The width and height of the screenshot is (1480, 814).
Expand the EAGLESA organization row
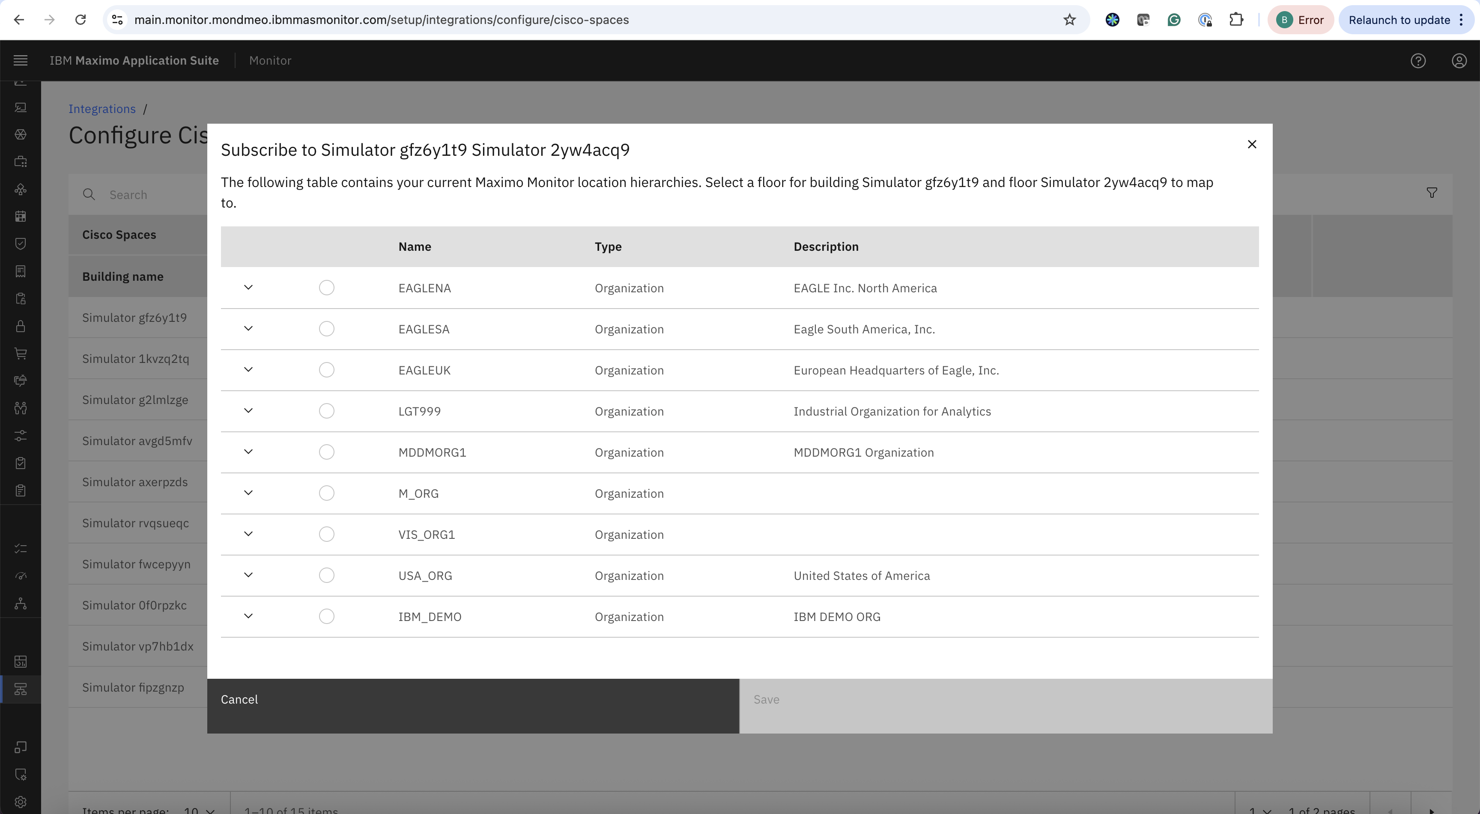[248, 328]
